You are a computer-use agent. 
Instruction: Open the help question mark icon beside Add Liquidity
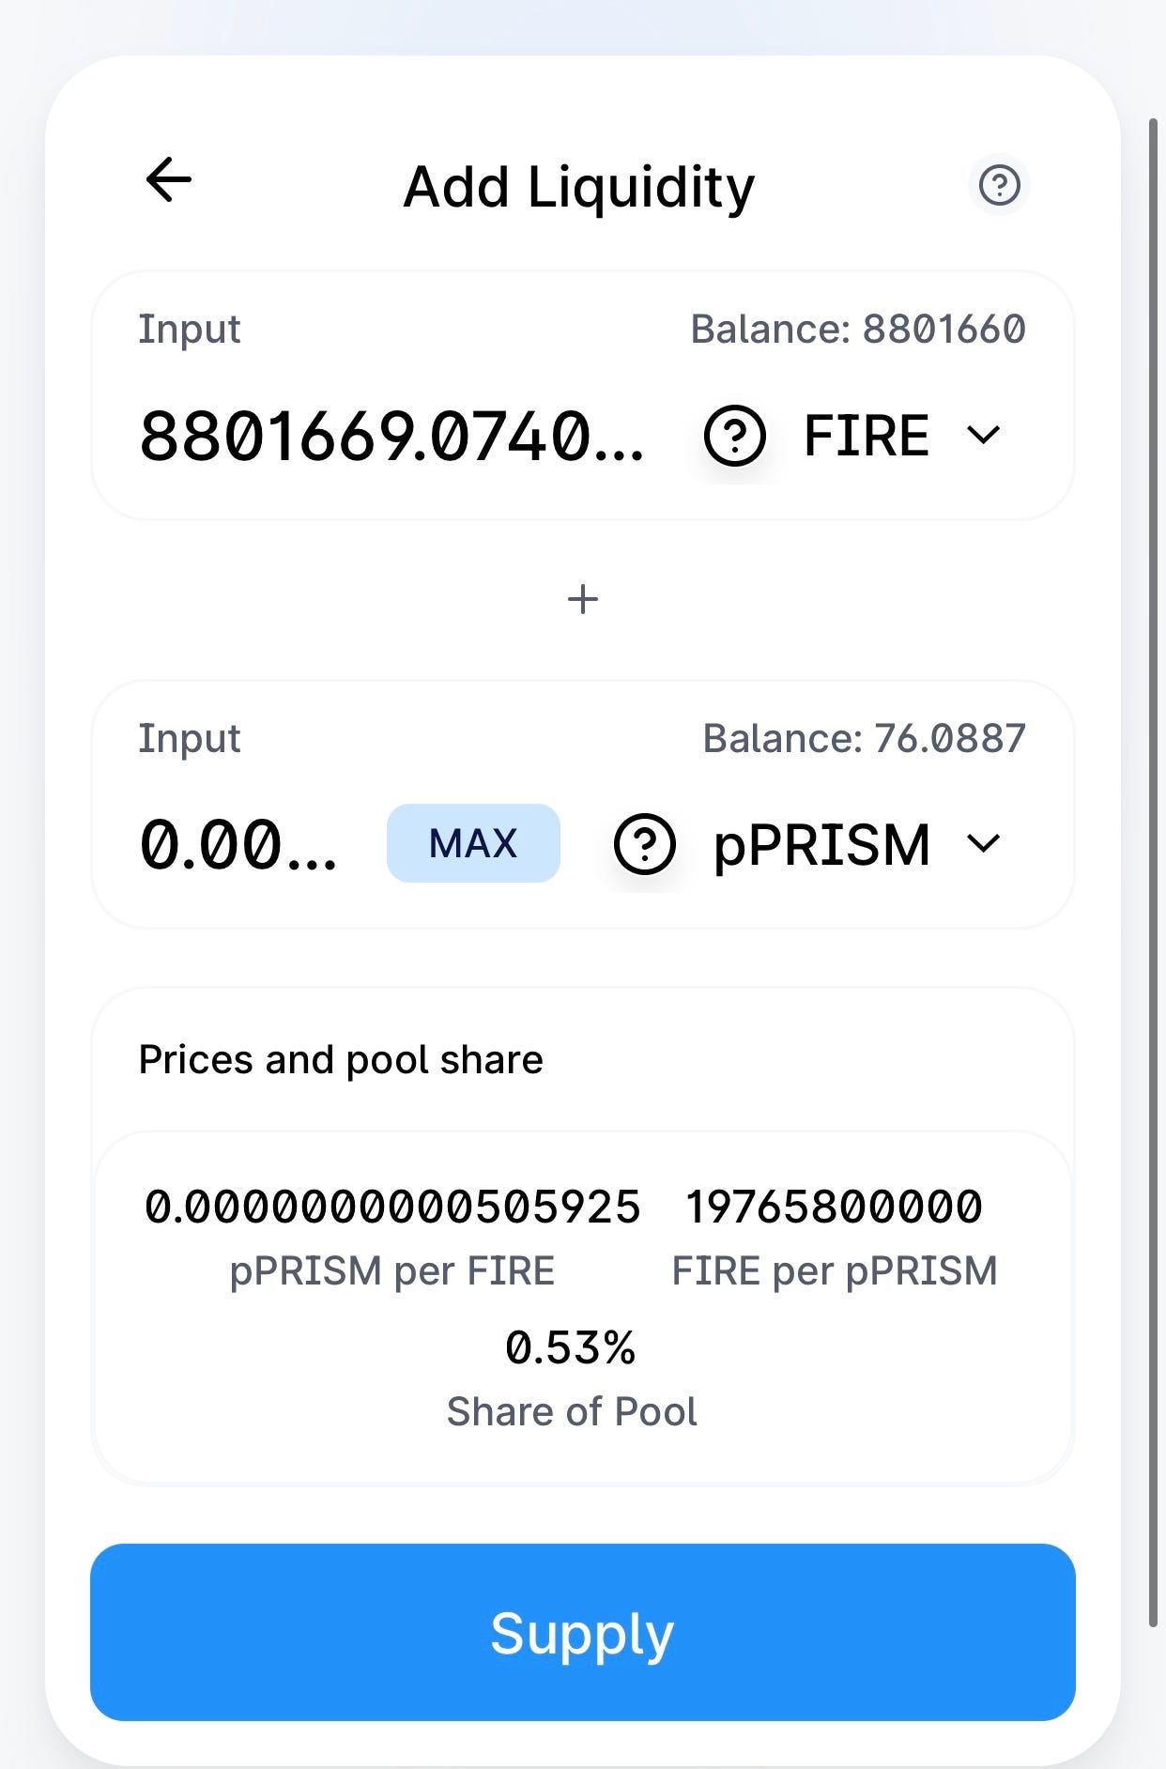[x=999, y=185]
